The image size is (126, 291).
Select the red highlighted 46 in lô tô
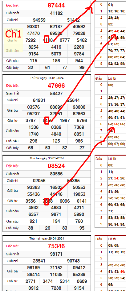(122, 271)
